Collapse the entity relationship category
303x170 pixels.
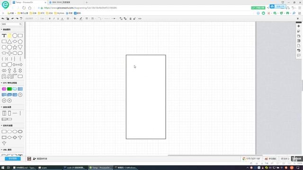pos(7,126)
